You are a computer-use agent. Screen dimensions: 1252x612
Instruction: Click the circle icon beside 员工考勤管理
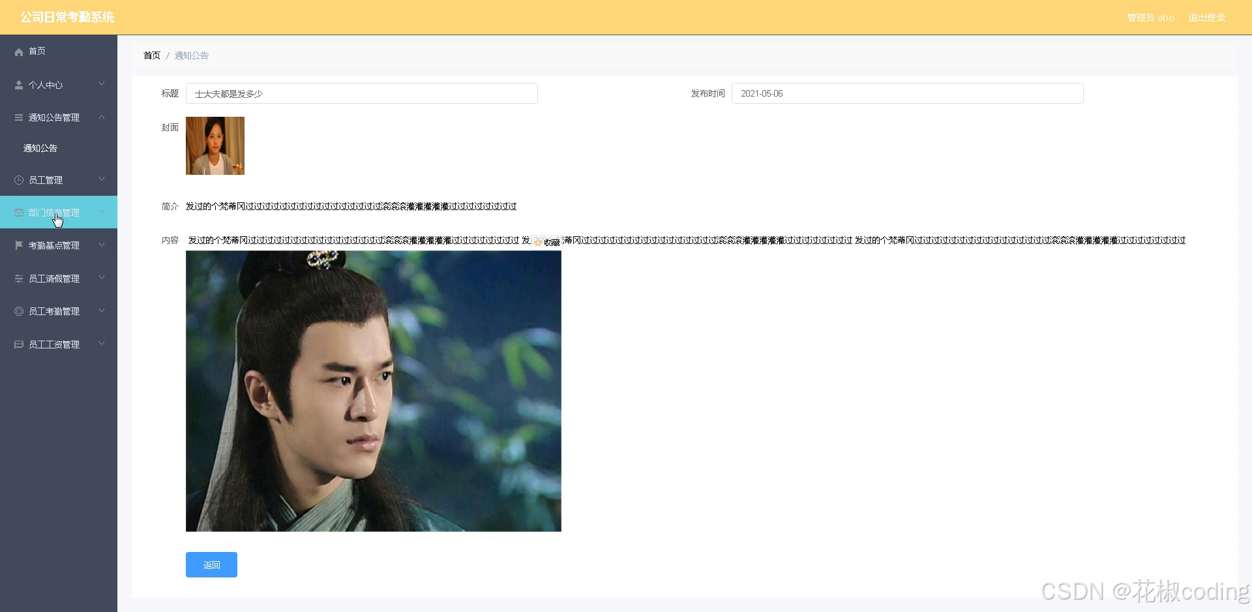tap(19, 311)
